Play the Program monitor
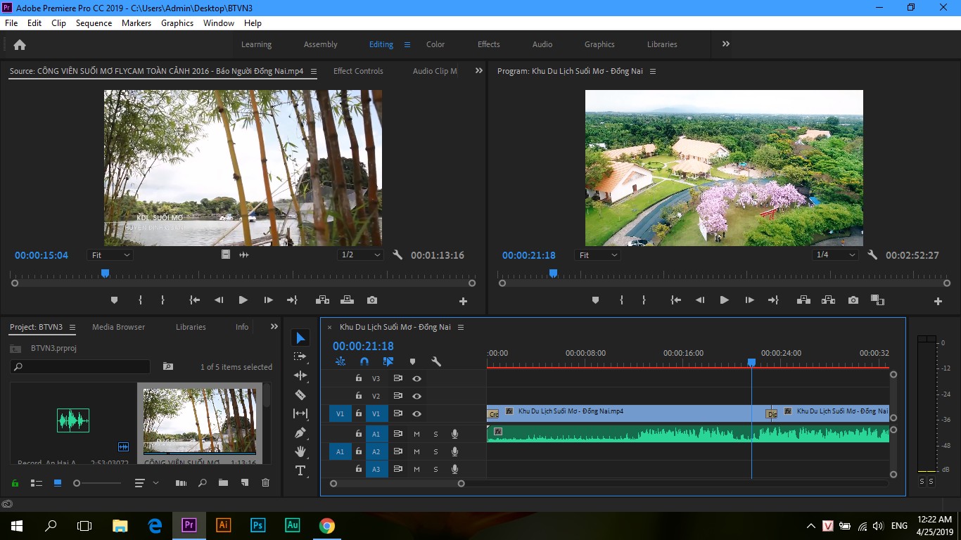961x540 pixels. point(724,300)
